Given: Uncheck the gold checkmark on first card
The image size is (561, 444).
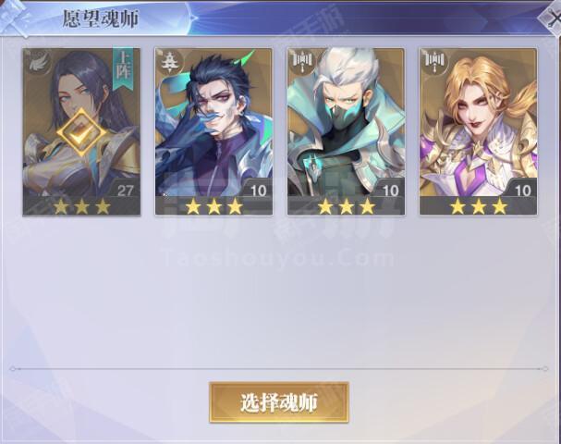Looking at the screenshot, I should 81,131.
